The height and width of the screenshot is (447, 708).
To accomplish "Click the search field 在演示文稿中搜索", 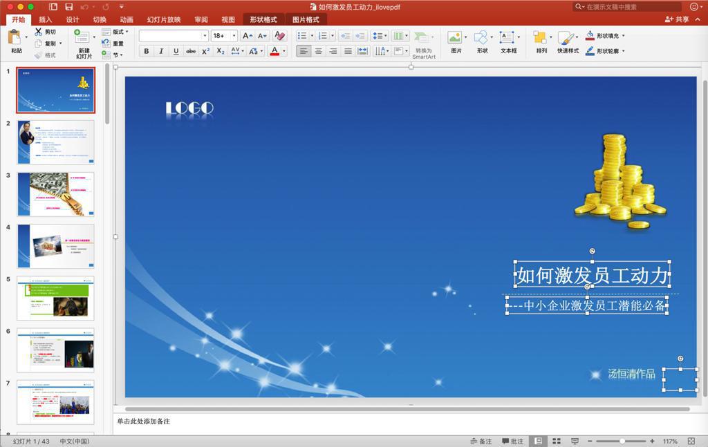I will [x=628, y=7].
